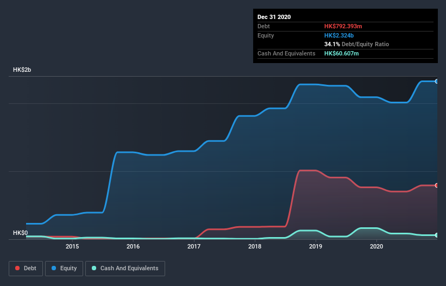Click the HK$2.324b equity value
Viewport: 446px width, 286px height.
click(x=339, y=35)
